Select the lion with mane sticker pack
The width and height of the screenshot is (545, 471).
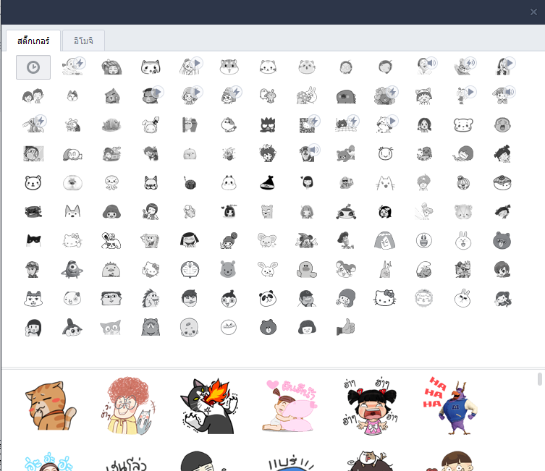point(424,298)
